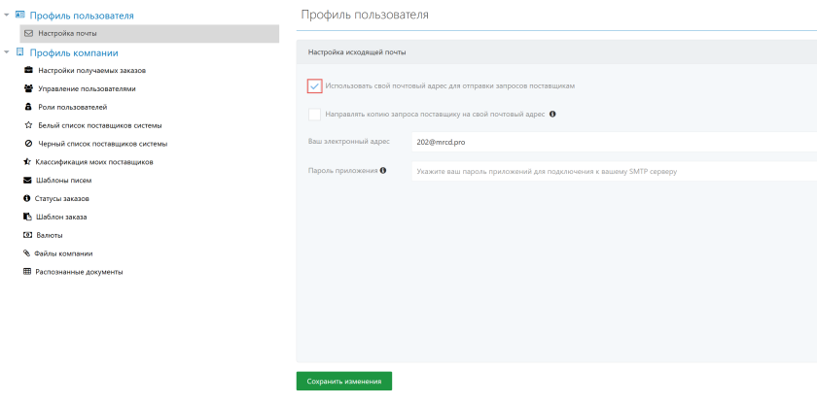
Task: Uncheck Использовать свой почтовый адрес checkbox
Action: (314, 86)
